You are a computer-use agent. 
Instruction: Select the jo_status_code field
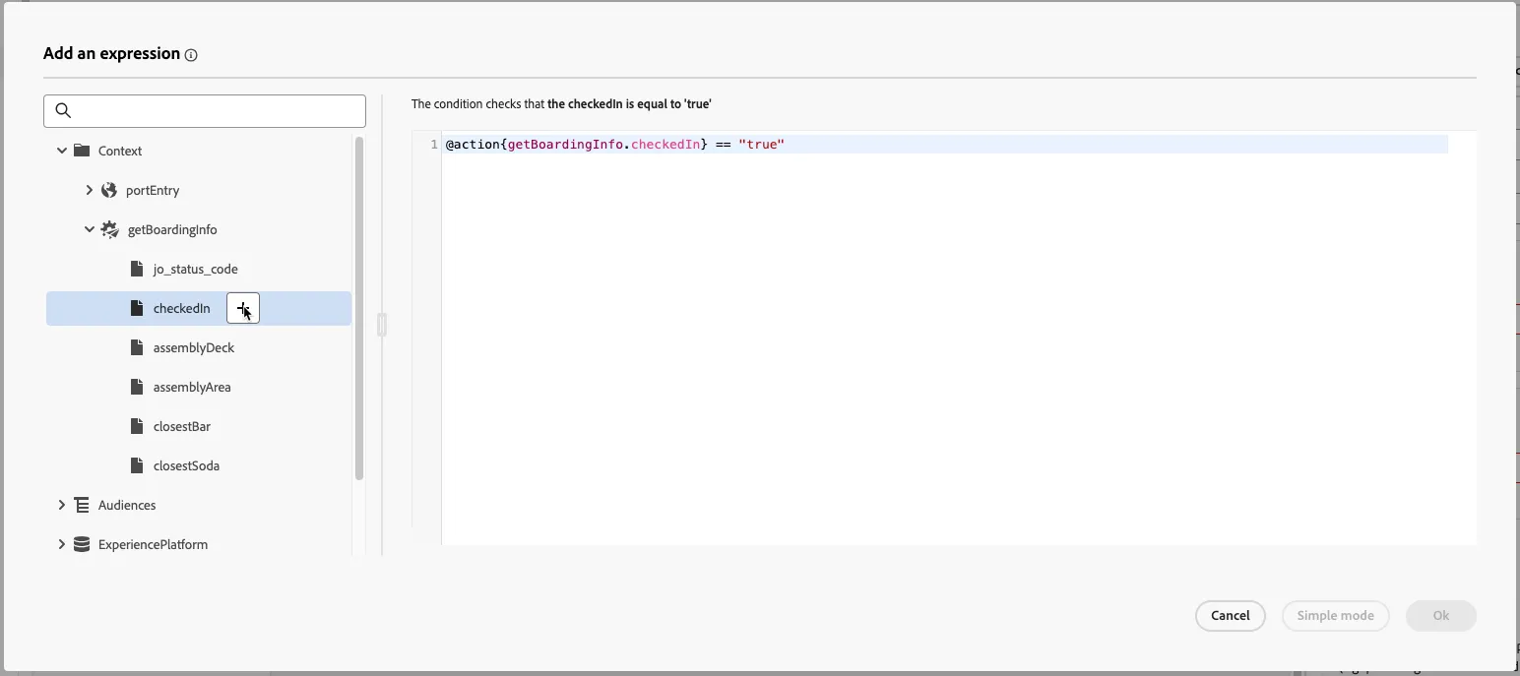[195, 269]
